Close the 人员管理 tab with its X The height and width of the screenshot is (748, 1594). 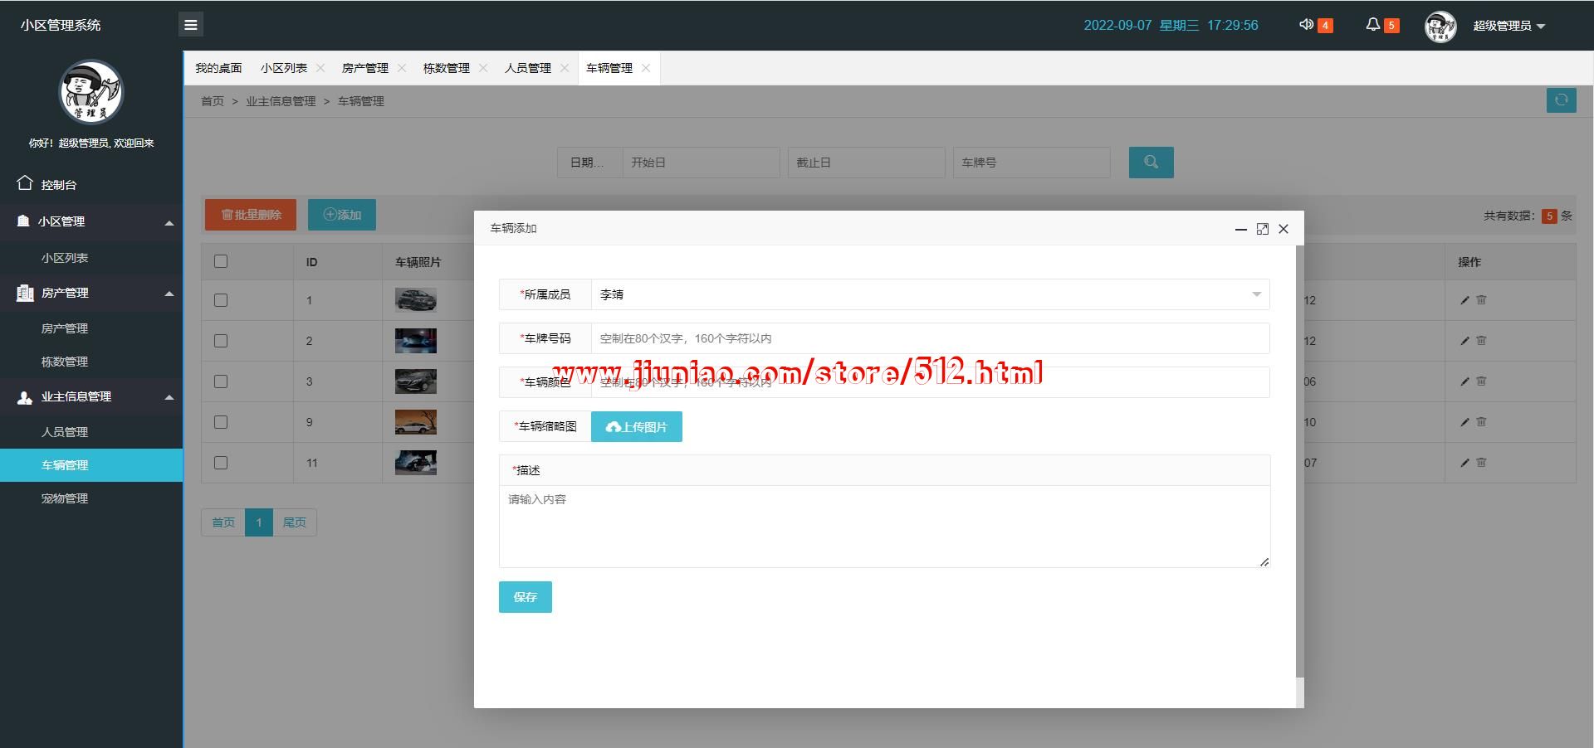(565, 68)
